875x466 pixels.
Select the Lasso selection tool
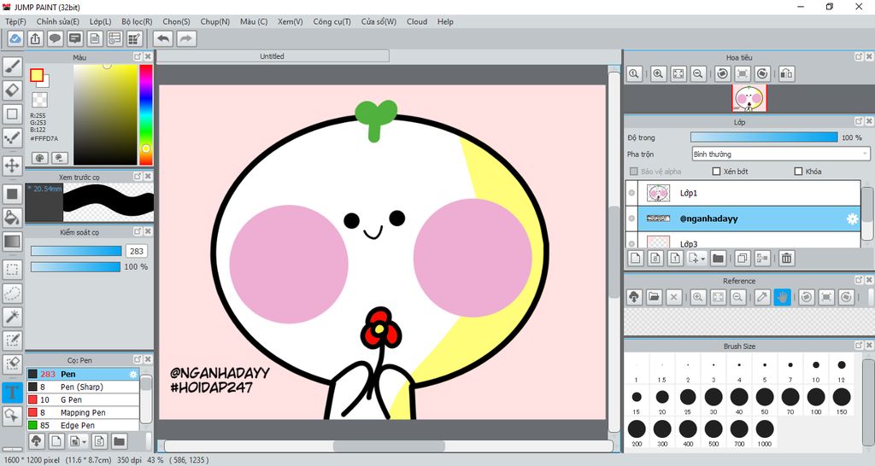pos(12,294)
